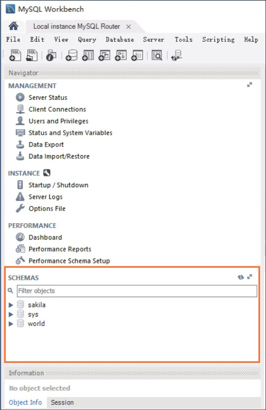266x410 pixels.
Task: Open the Edit menu
Action: 37,39
